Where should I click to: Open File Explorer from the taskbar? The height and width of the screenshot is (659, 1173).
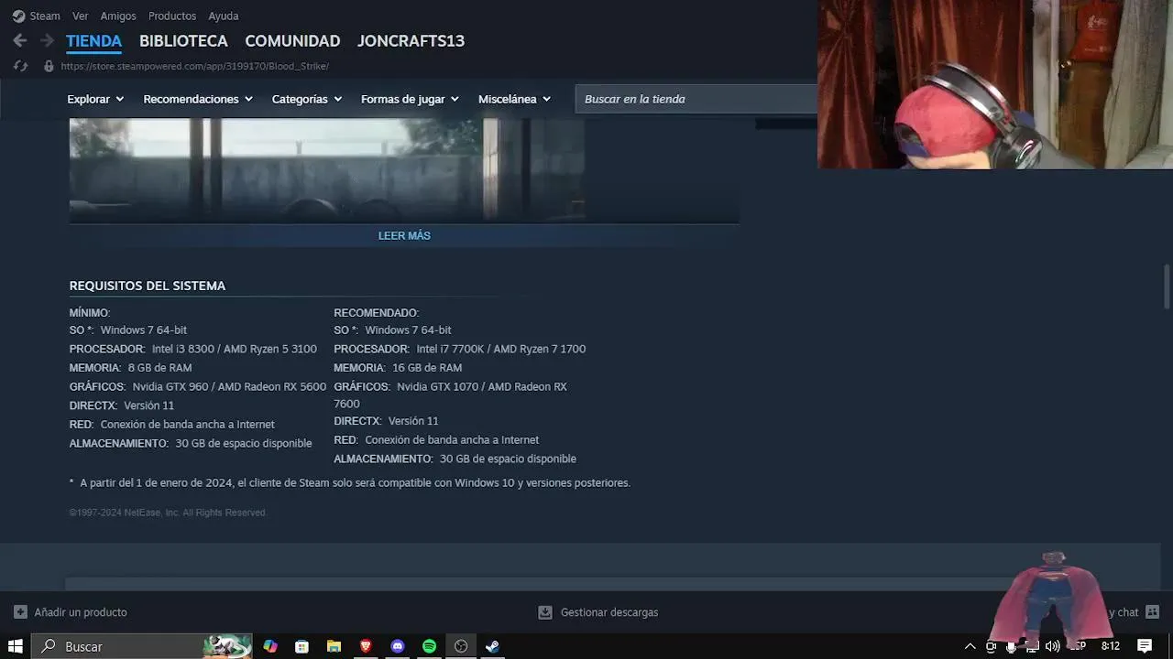point(334,646)
